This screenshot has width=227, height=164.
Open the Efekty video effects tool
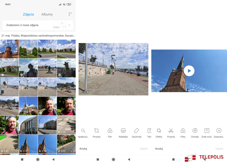pos(159,132)
